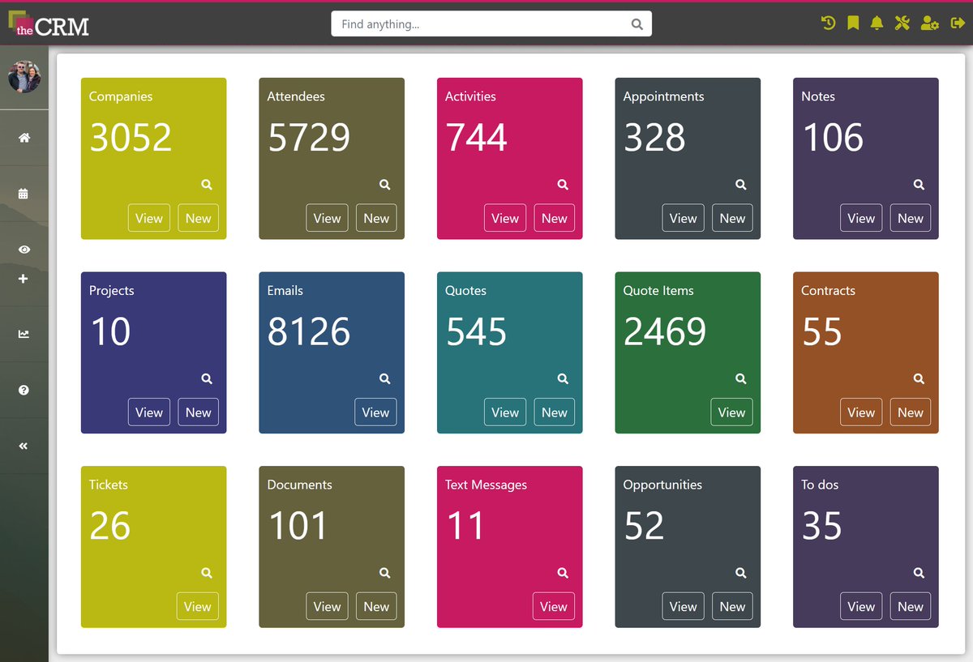973x662 pixels.
Task: Open bookmarks from the top toolbar
Action: [852, 23]
